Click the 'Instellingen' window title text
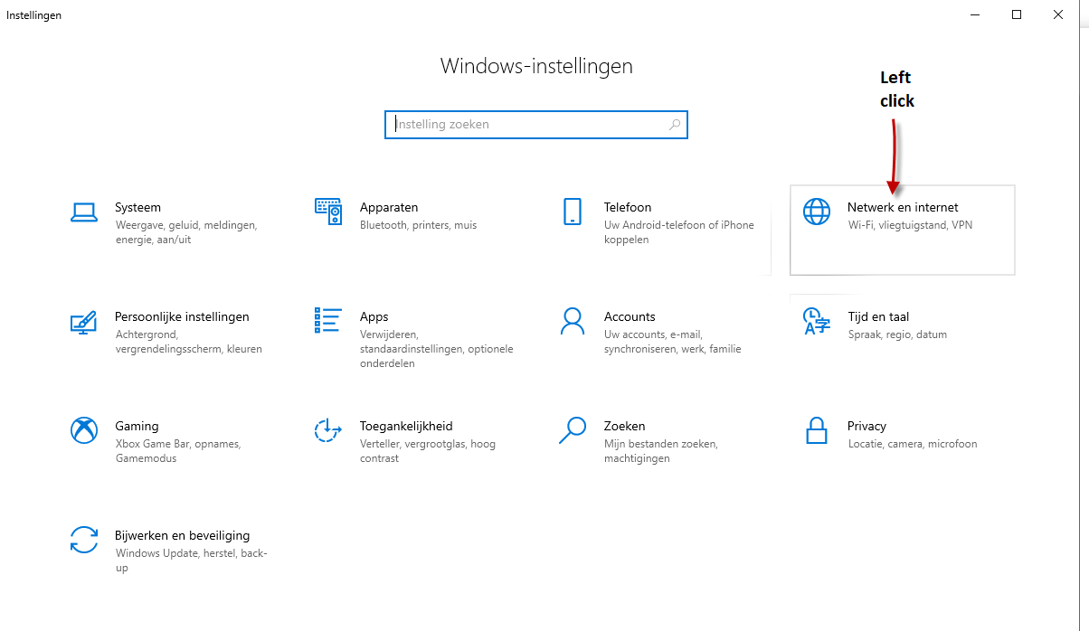Image resolution: width=1089 pixels, height=631 pixels. (x=33, y=15)
